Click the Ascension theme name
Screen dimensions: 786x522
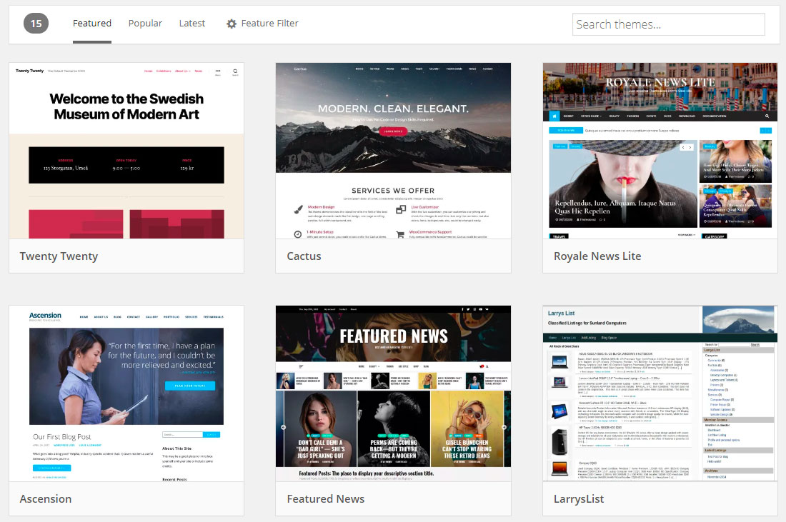coord(45,498)
